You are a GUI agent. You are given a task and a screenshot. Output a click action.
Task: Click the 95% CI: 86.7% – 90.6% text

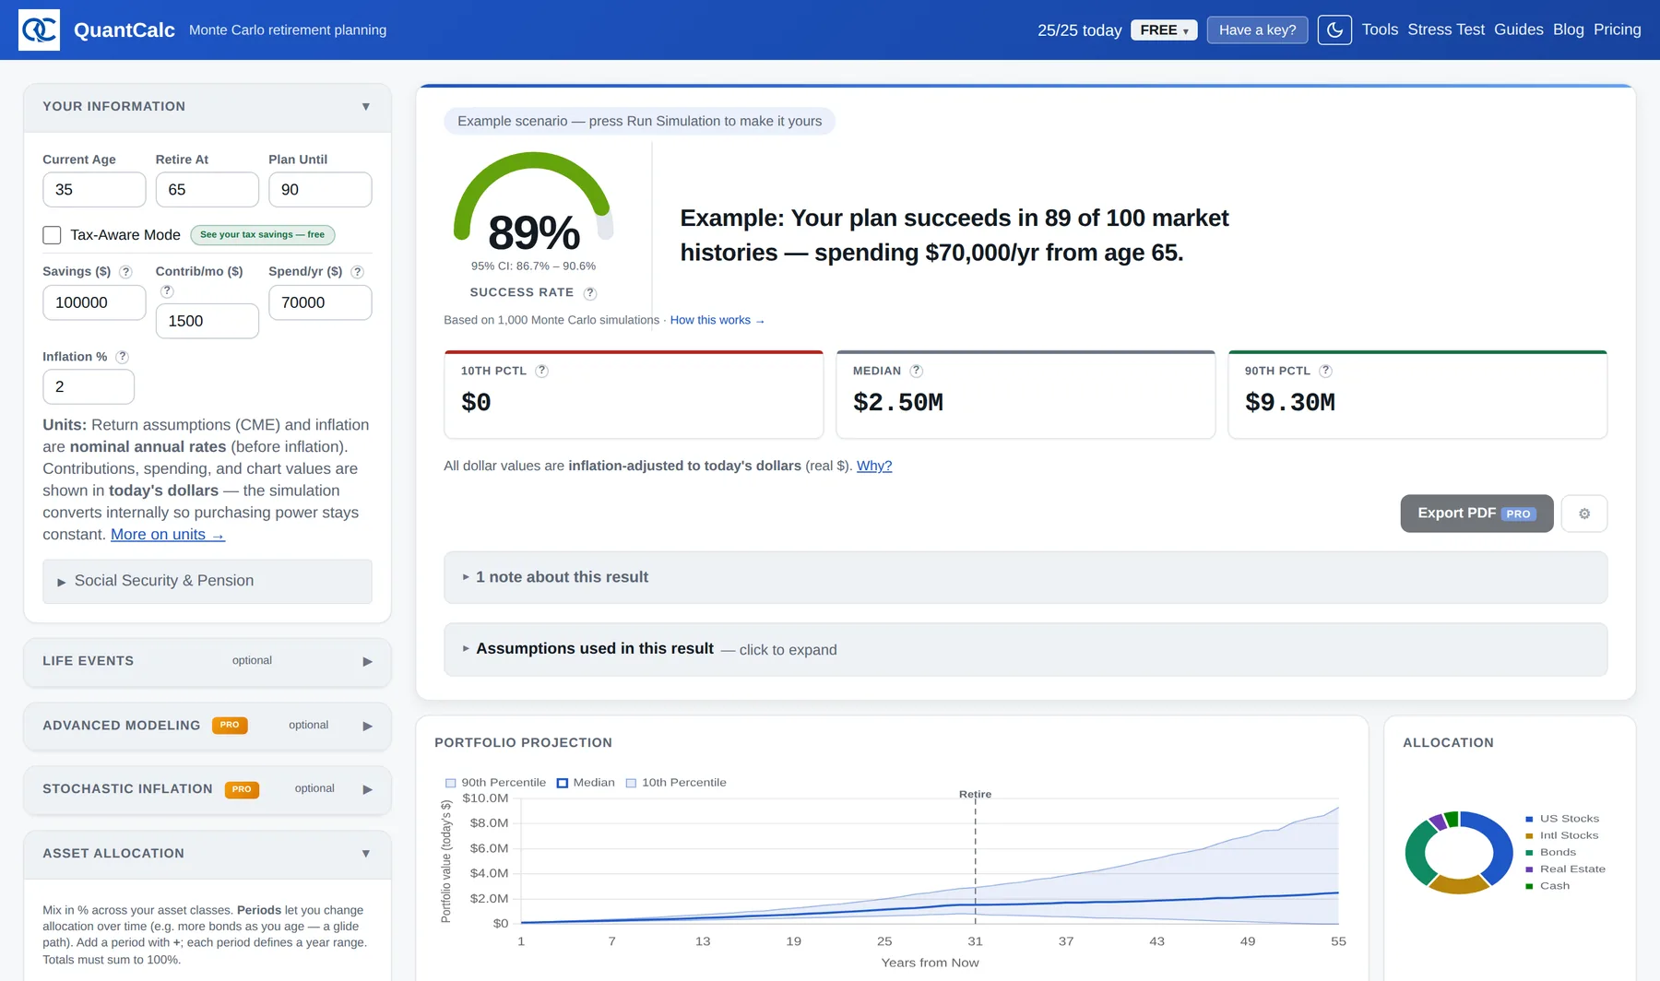click(533, 266)
